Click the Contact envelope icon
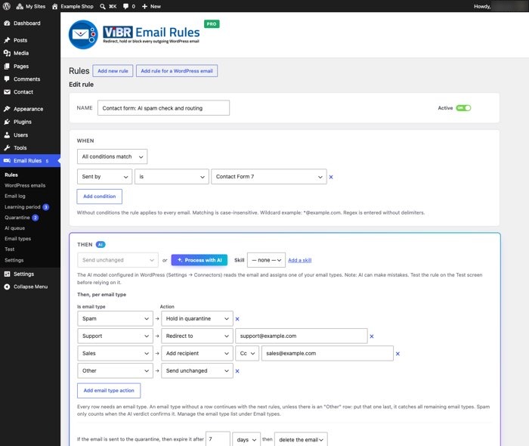This screenshot has height=446, width=529. 7,91
